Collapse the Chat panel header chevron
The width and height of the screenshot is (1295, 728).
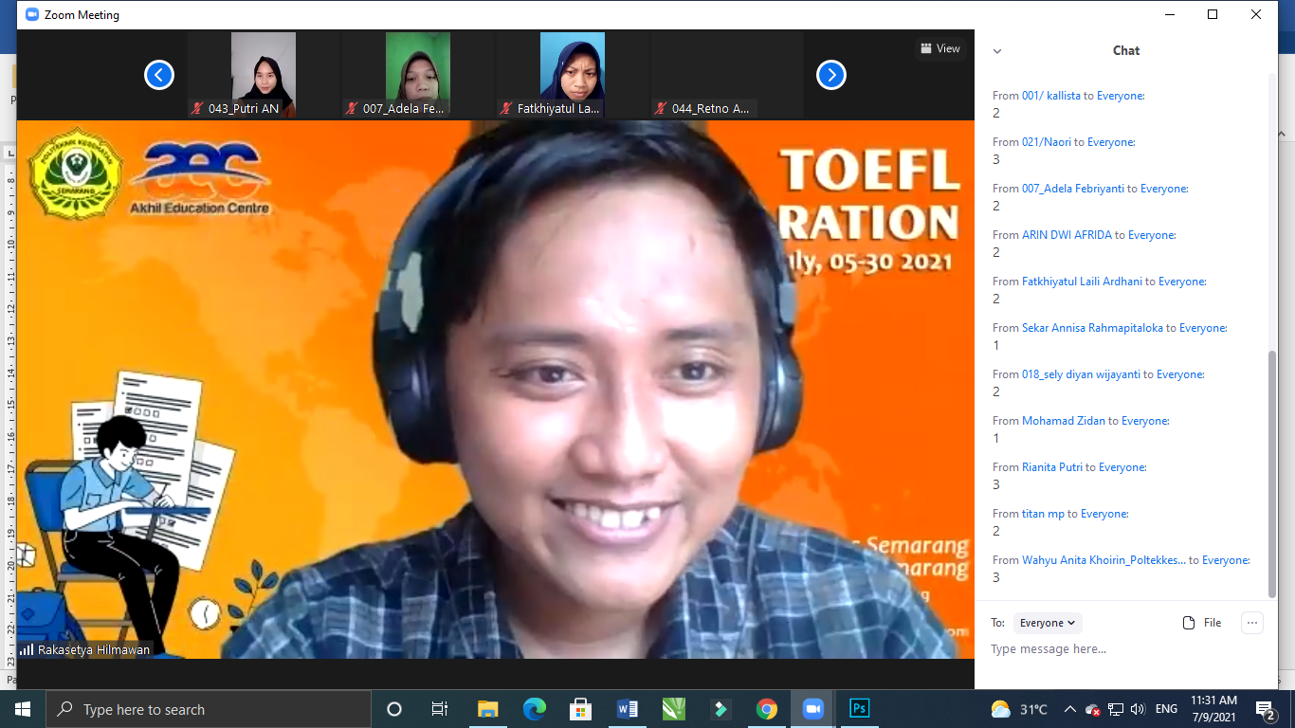tap(995, 50)
